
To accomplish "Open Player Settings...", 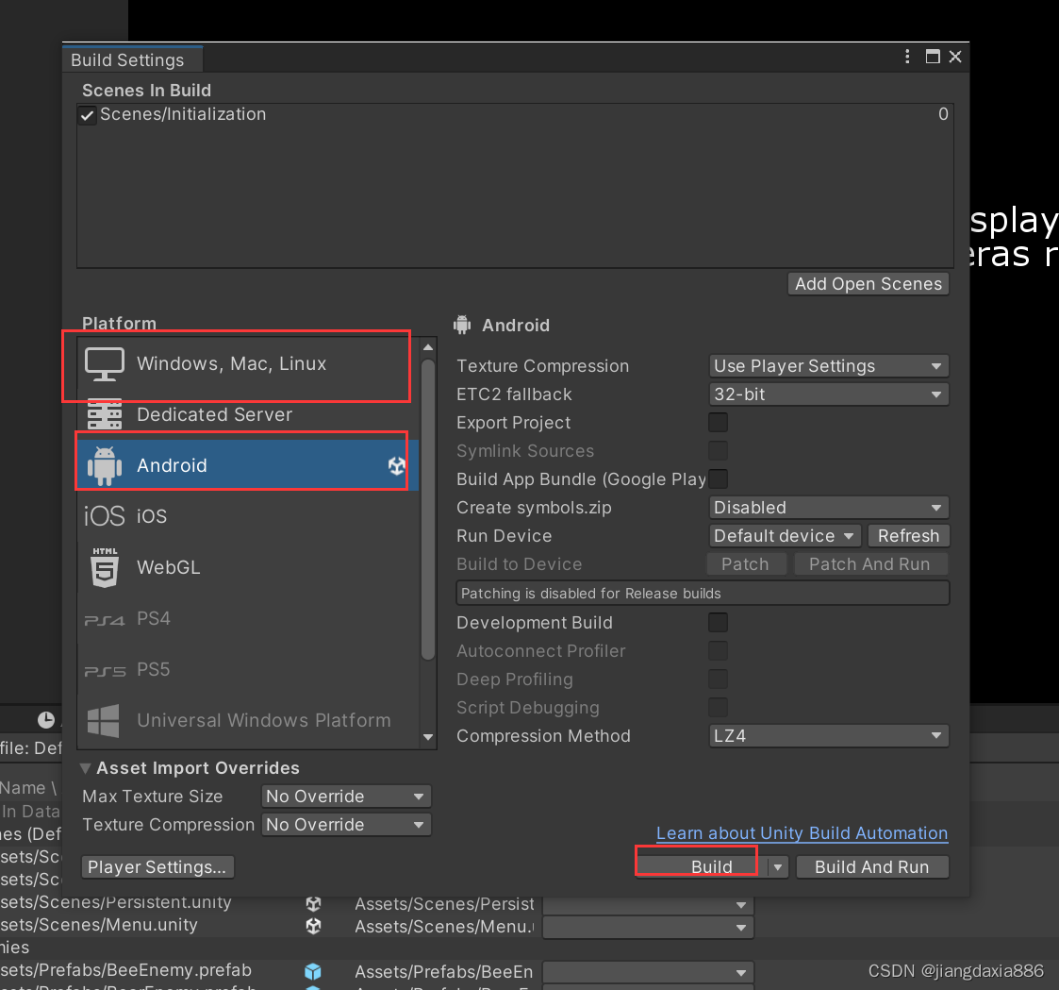I will [157, 867].
